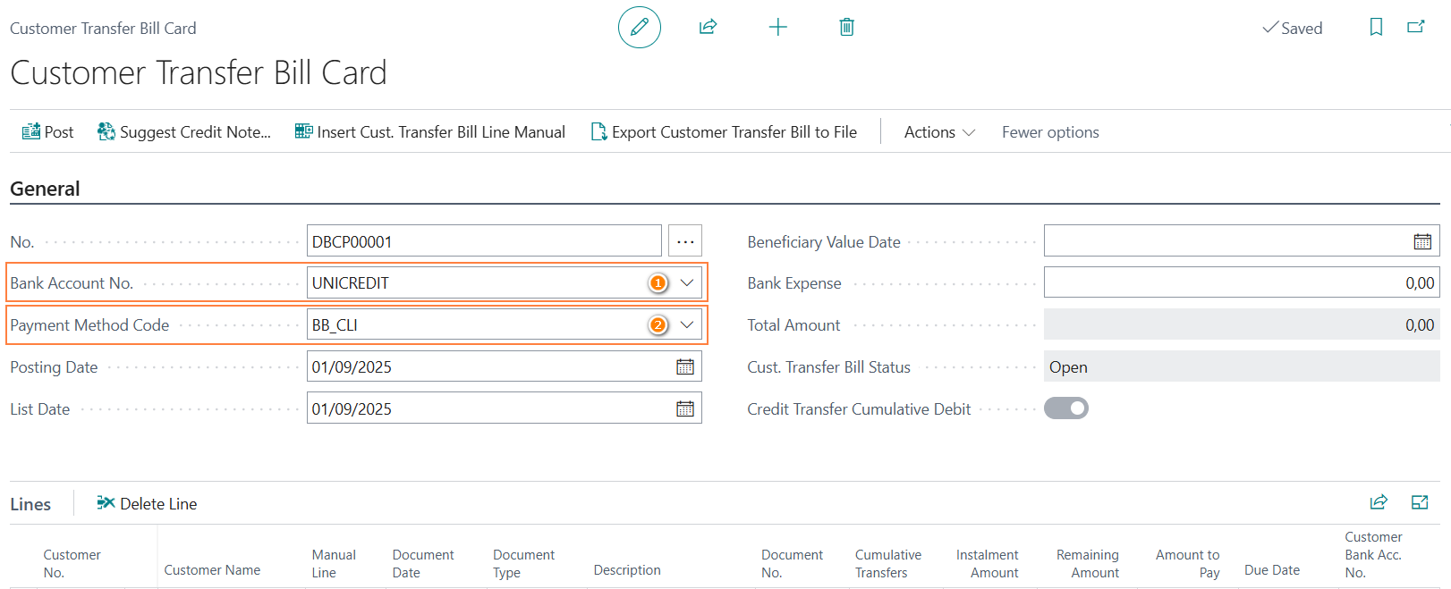Bookmark this page
1451x589 pixels.
click(x=1376, y=27)
